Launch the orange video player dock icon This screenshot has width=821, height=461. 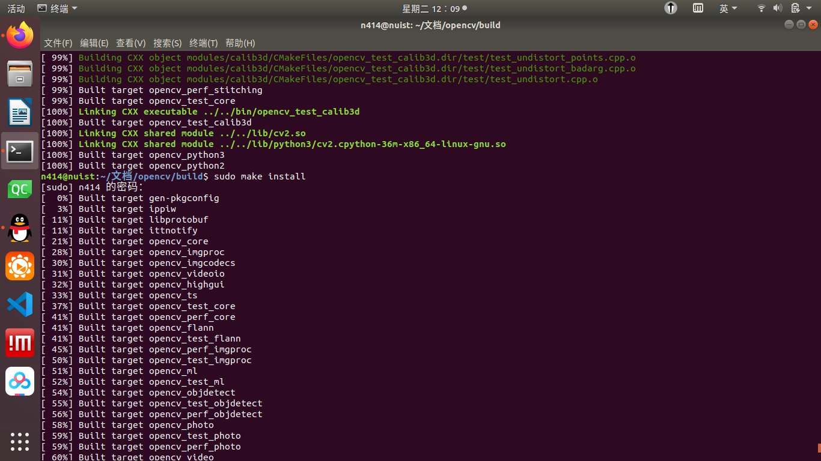coord(20,266)
